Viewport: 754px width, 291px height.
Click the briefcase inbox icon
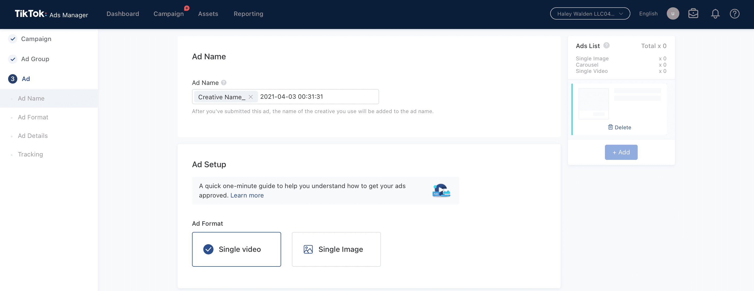(x=693, y=14)
